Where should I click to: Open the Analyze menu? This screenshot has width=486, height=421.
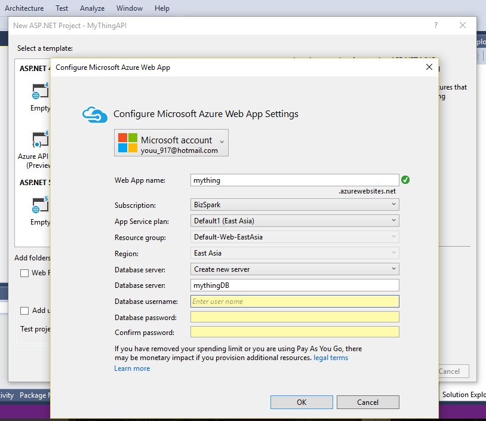[x=92, y=8]
